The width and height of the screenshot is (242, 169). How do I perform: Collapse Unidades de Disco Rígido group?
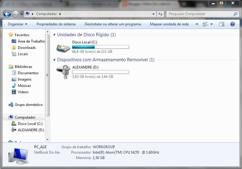point(54,35)
